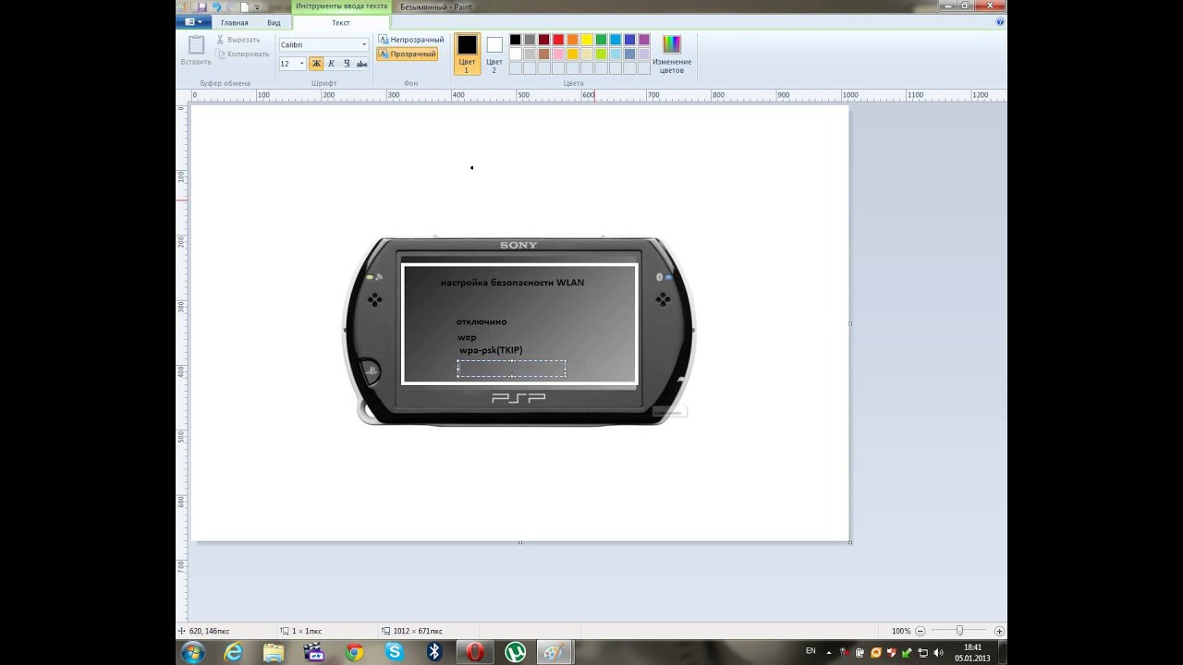Toggle bold Ж formatting
The image size is (1183, 665).
[x=316, y=64]
